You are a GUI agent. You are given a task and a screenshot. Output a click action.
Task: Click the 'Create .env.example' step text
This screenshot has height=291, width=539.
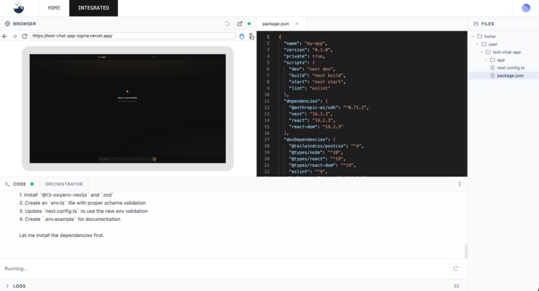pos(70,220)
